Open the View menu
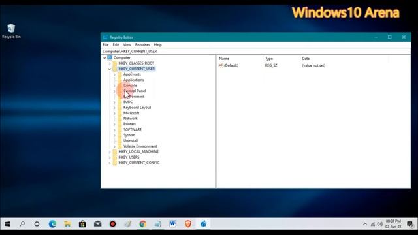 [x=127, y=45]
